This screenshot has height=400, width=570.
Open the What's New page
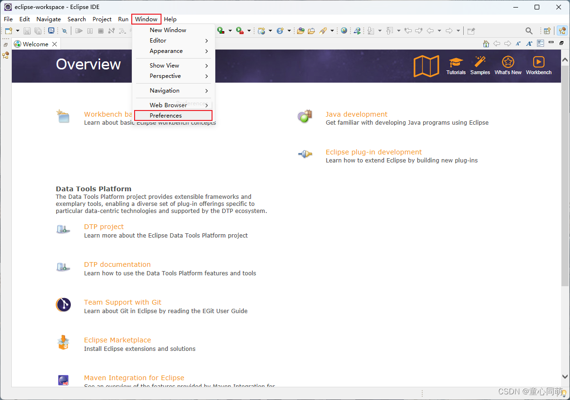pos(508,66)
